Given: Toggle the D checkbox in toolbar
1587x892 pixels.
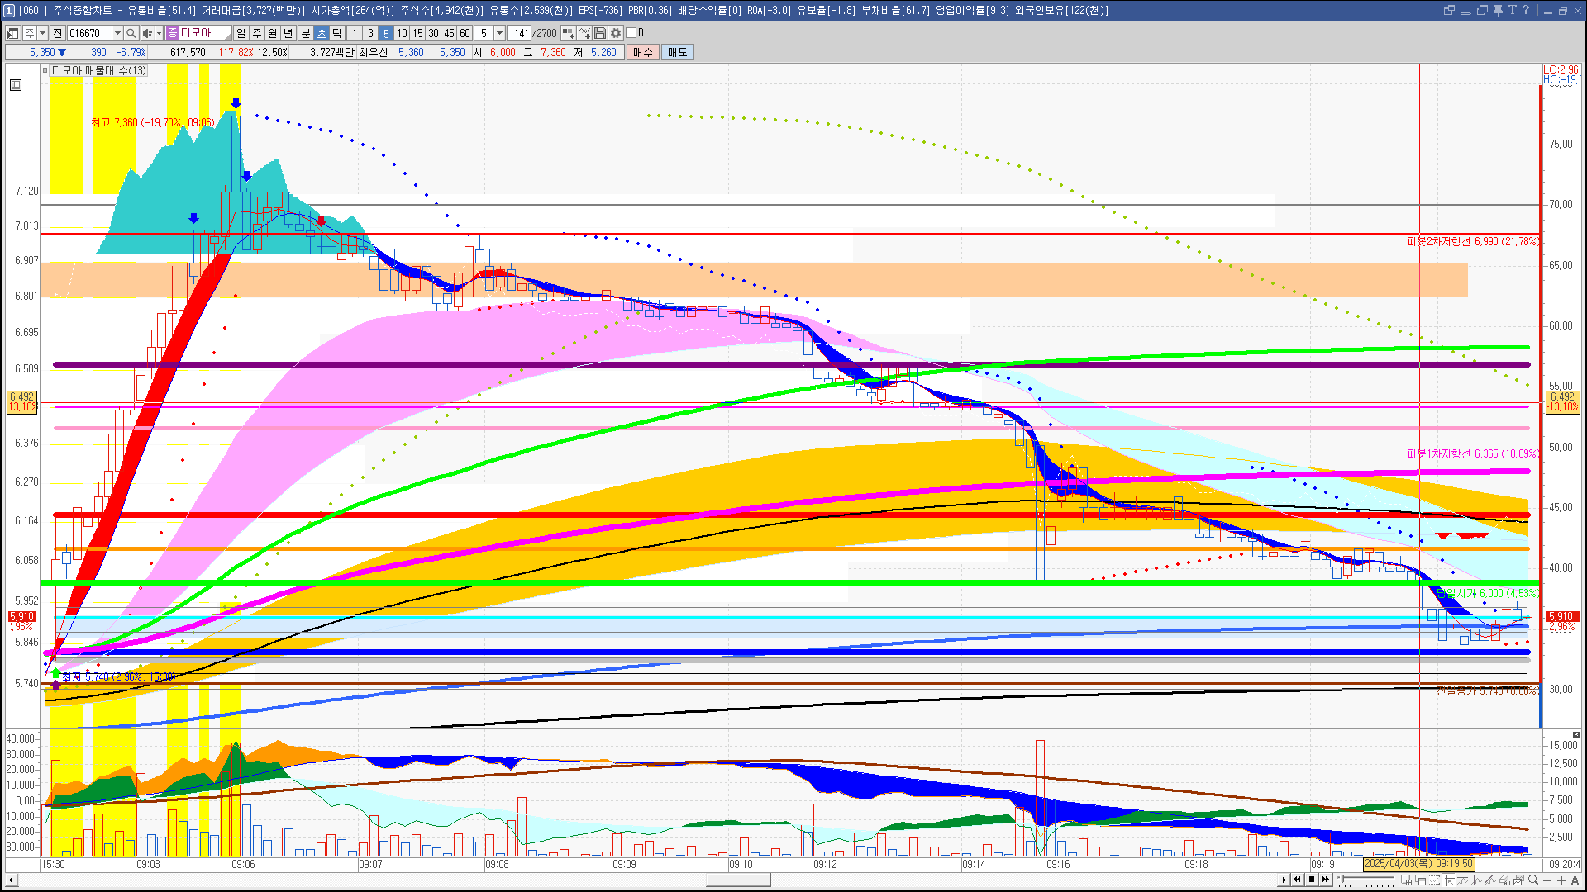Looking at the screenshot, I should [x=631, y=33].
